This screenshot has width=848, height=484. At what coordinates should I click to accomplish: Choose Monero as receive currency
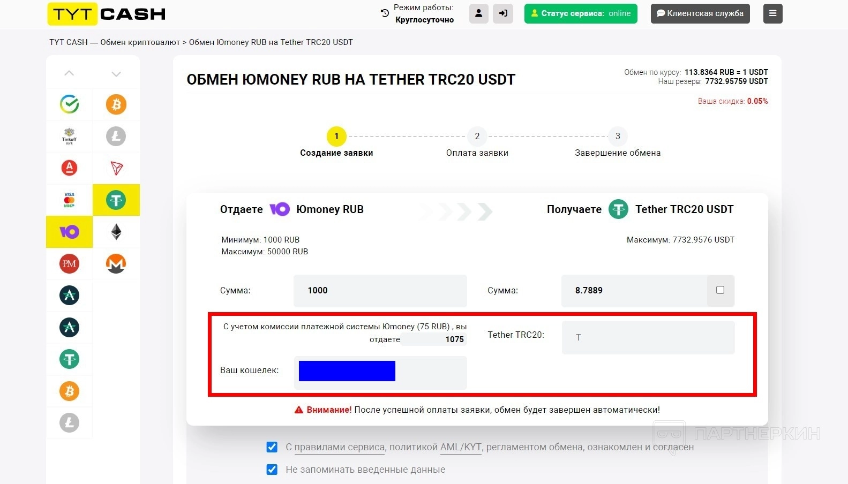click(x=116, y=263)
